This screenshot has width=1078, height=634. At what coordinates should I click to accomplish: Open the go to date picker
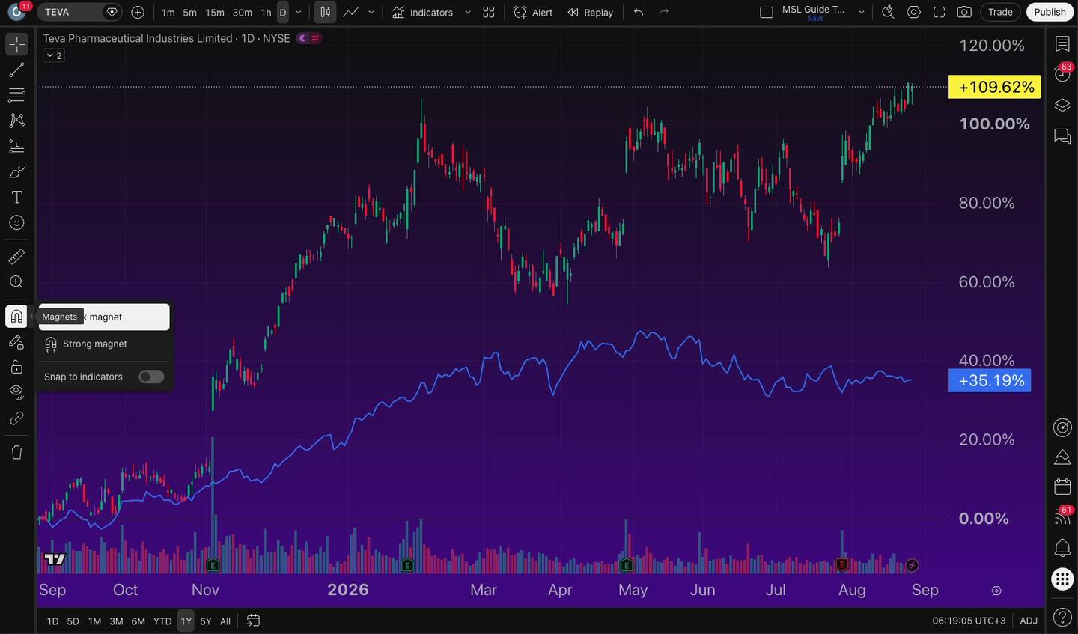[253, 621]
